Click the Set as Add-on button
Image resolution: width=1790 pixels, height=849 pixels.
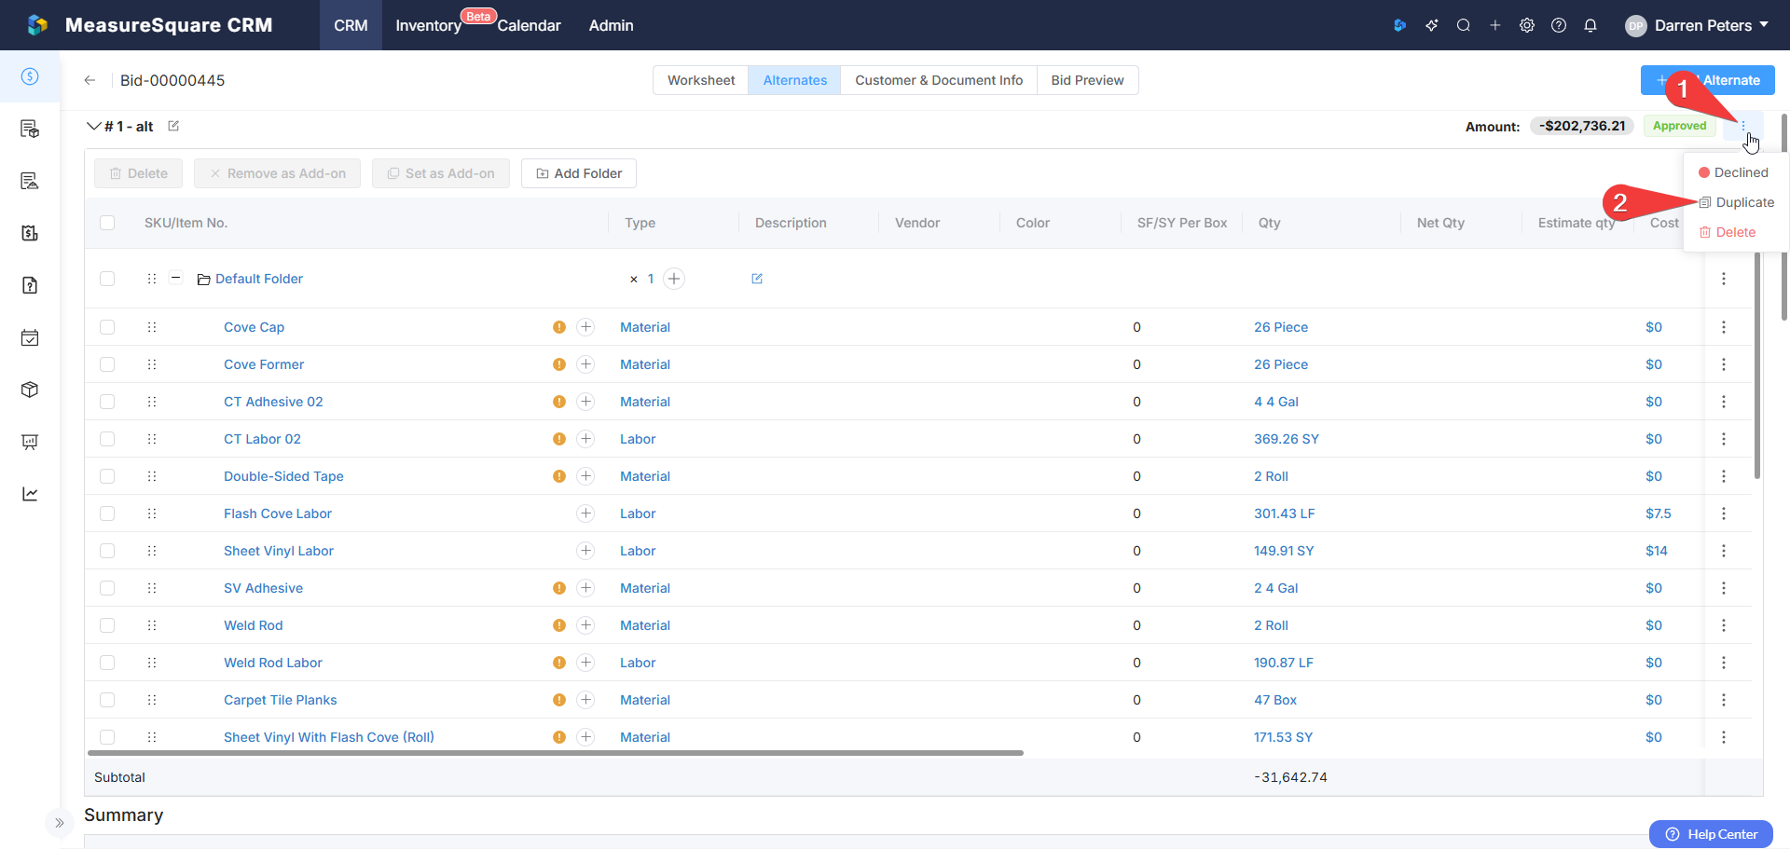coord(441,173)
